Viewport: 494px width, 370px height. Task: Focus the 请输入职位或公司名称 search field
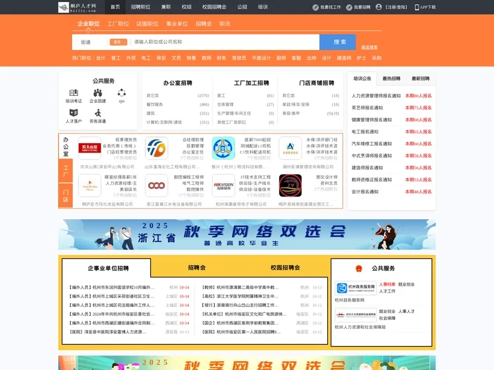click(225, 42)
